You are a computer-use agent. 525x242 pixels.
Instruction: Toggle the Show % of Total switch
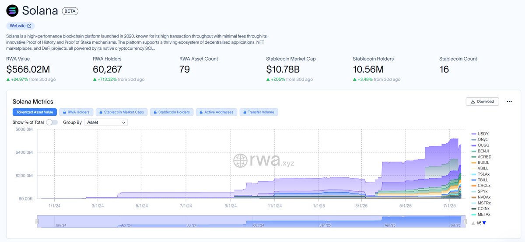pos(52,122)
